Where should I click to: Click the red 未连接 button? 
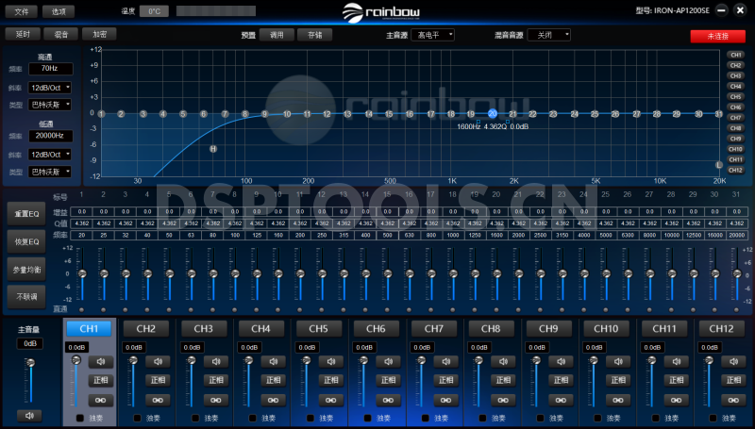[x=718, y=36]
